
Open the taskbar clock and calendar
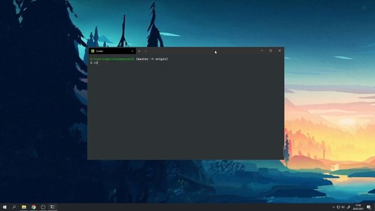[358, 207]
